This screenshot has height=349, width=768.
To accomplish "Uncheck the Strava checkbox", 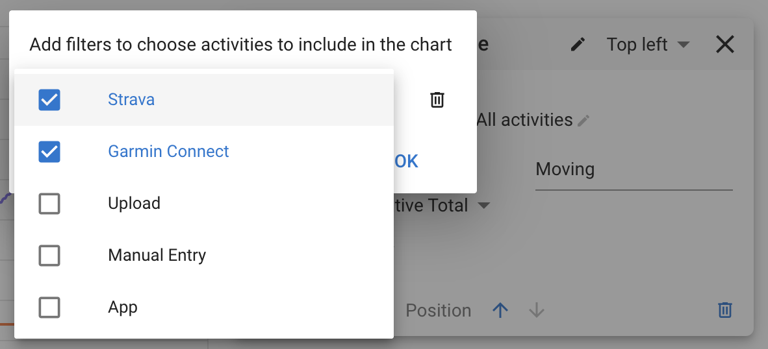I will 49,100.
